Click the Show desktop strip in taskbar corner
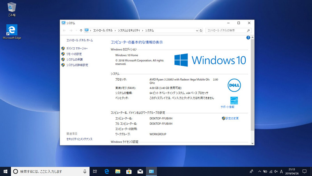This screenshot has height=176, width=312. click(311, 171)
